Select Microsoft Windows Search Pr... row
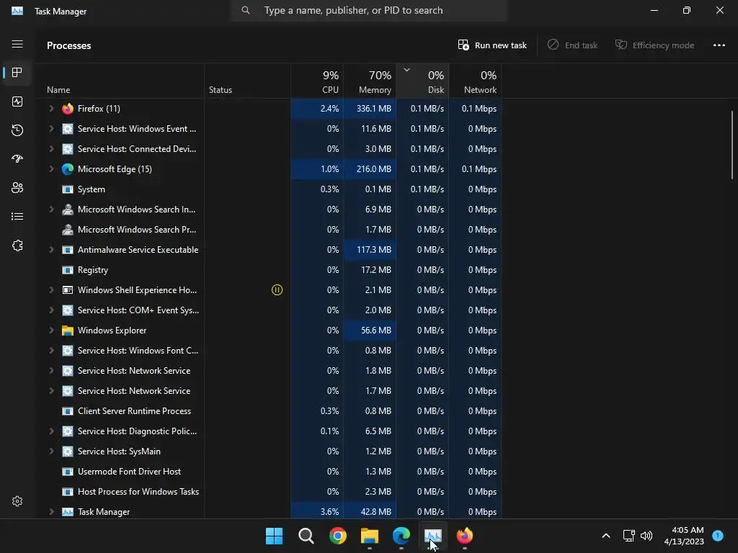 (269, 230)
